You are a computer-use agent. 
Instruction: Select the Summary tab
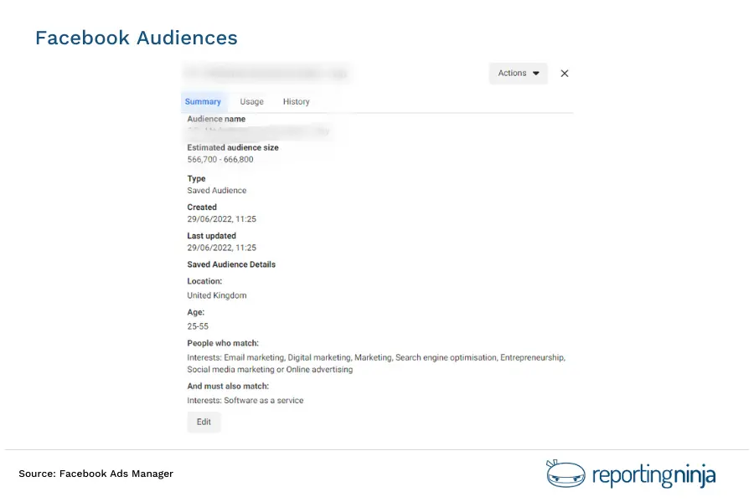coord(203,101)
